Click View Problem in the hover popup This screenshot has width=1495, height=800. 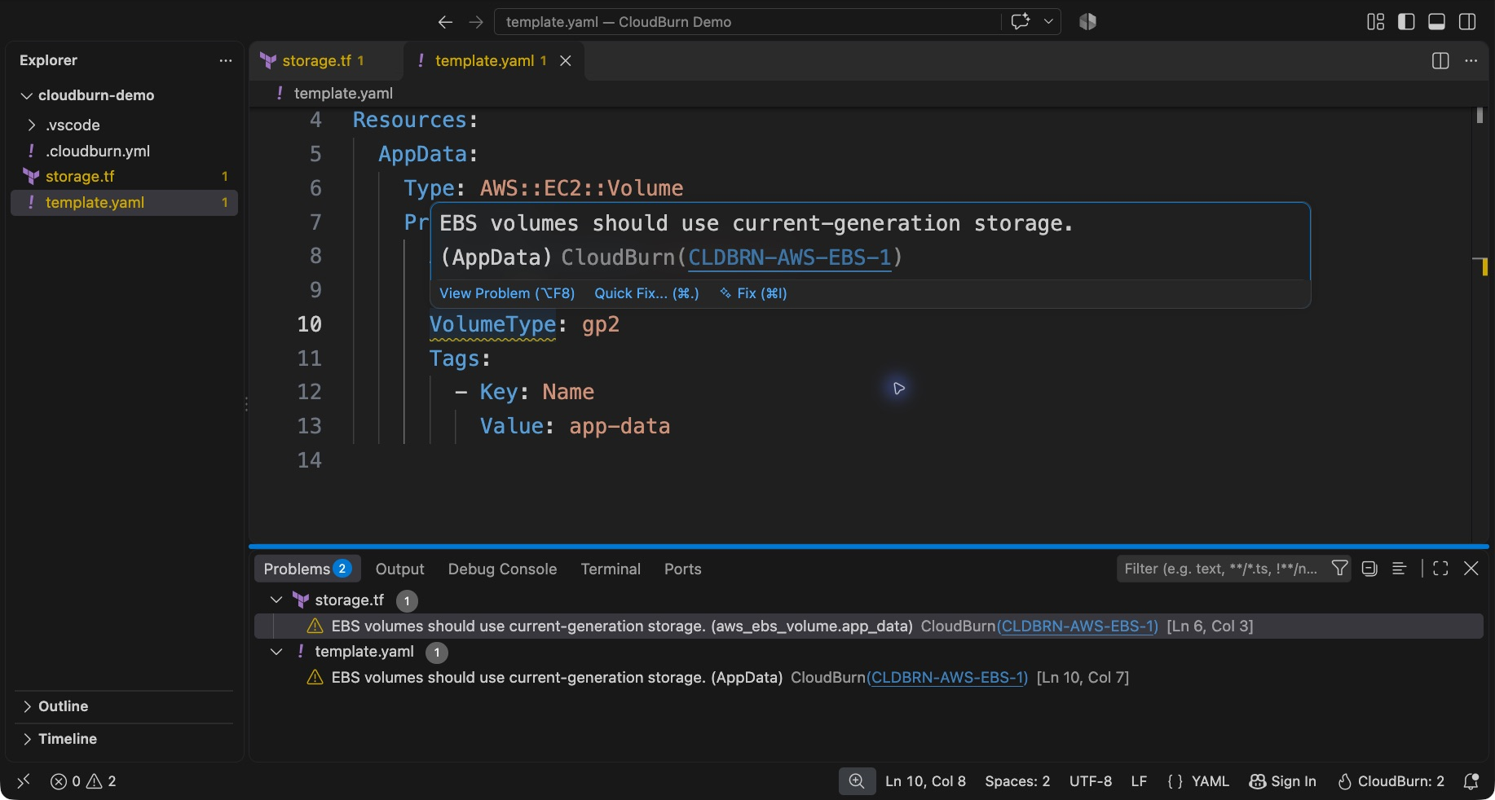coord(507,293)
